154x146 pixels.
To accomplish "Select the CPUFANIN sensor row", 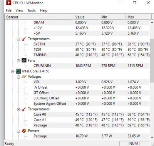I will (x=91, y=66).
